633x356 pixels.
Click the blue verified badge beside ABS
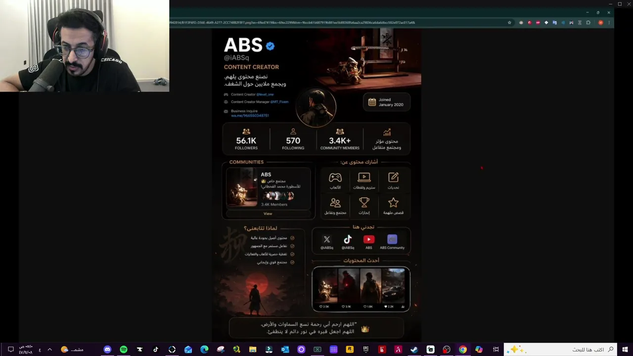click(x=270, y=46)
